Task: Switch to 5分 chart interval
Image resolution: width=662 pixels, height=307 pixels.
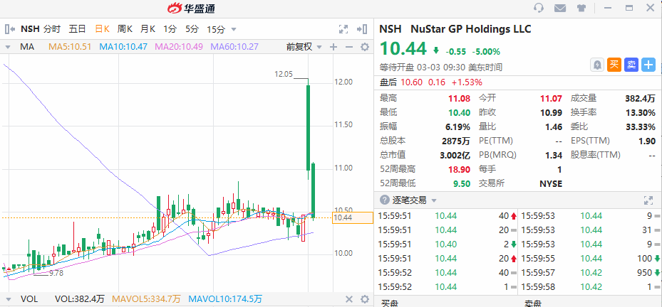Action: click(x=192, y=29)
